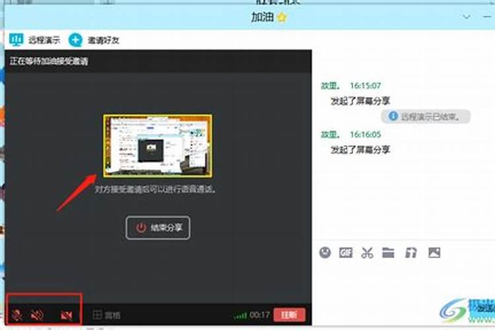The image size is (495, 330).
Task: Click the 远程演示 label text
Action: tap(44, 40)
